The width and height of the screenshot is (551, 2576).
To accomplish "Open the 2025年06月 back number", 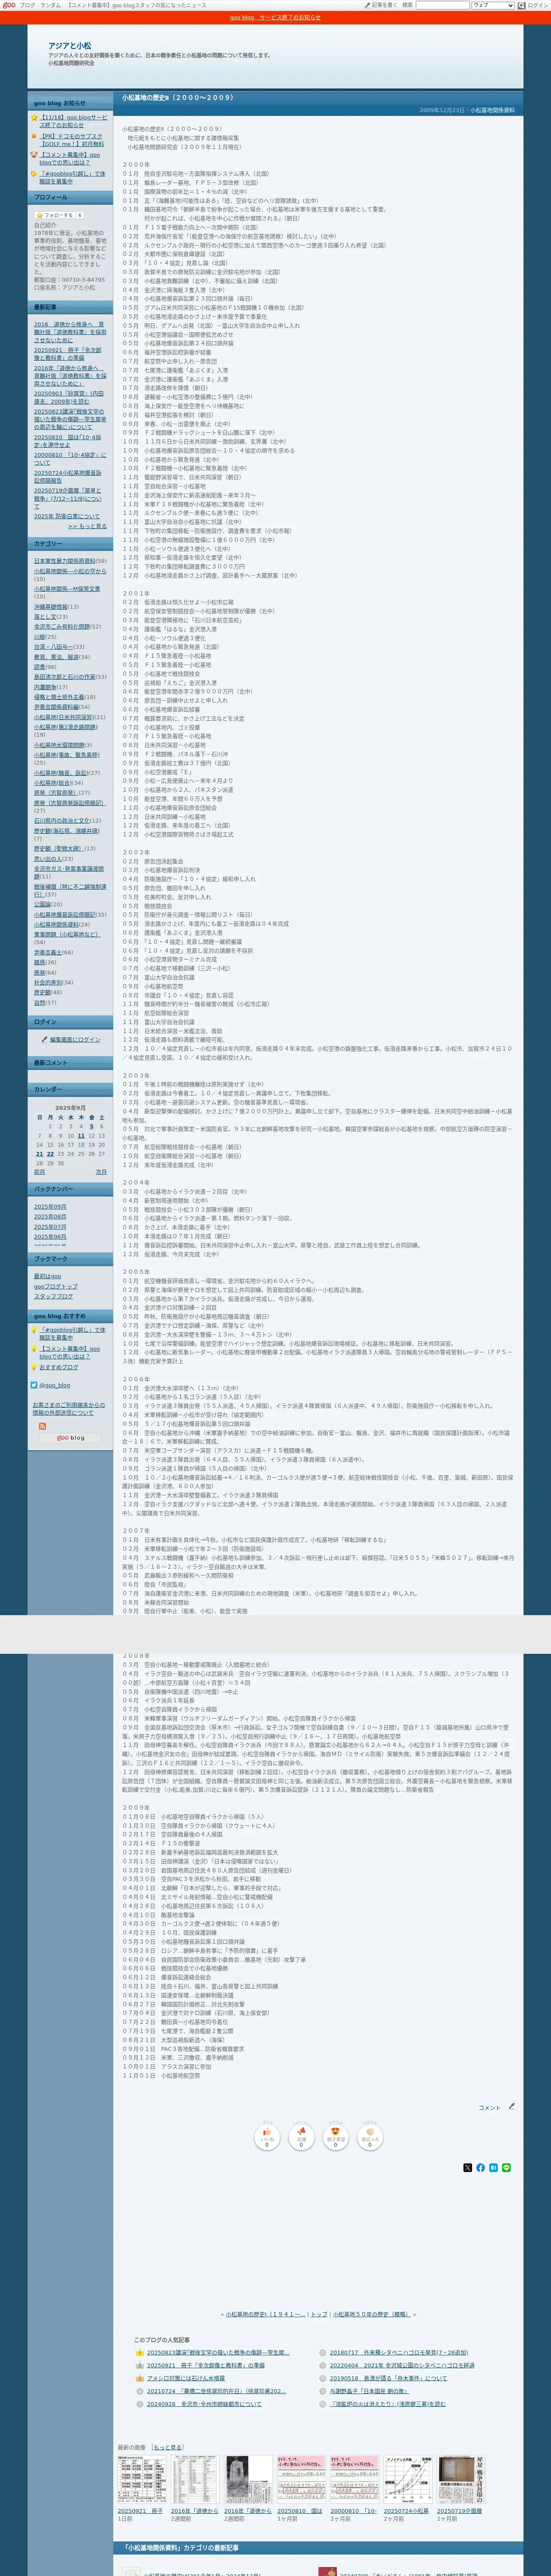I will tap(50, 1237).
